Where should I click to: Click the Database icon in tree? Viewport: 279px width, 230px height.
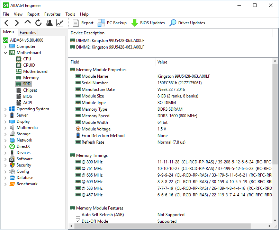12,178
